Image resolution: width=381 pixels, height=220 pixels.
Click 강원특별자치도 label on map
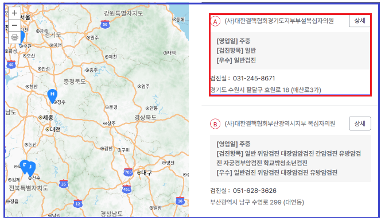point(123,13)
